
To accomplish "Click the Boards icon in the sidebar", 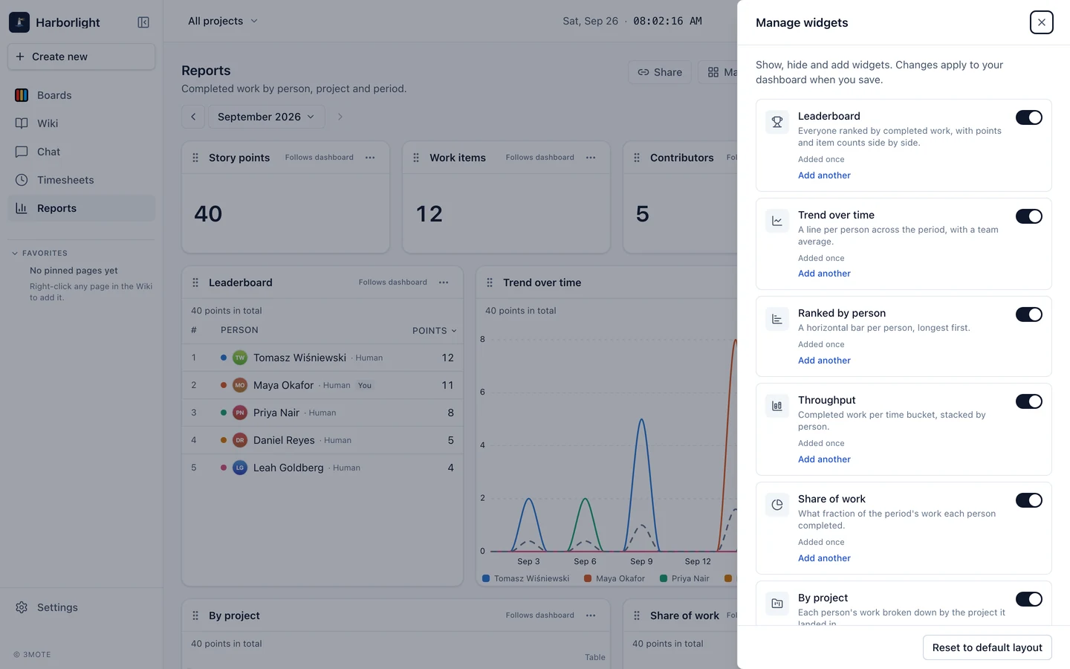I will (x=22, y=95).
